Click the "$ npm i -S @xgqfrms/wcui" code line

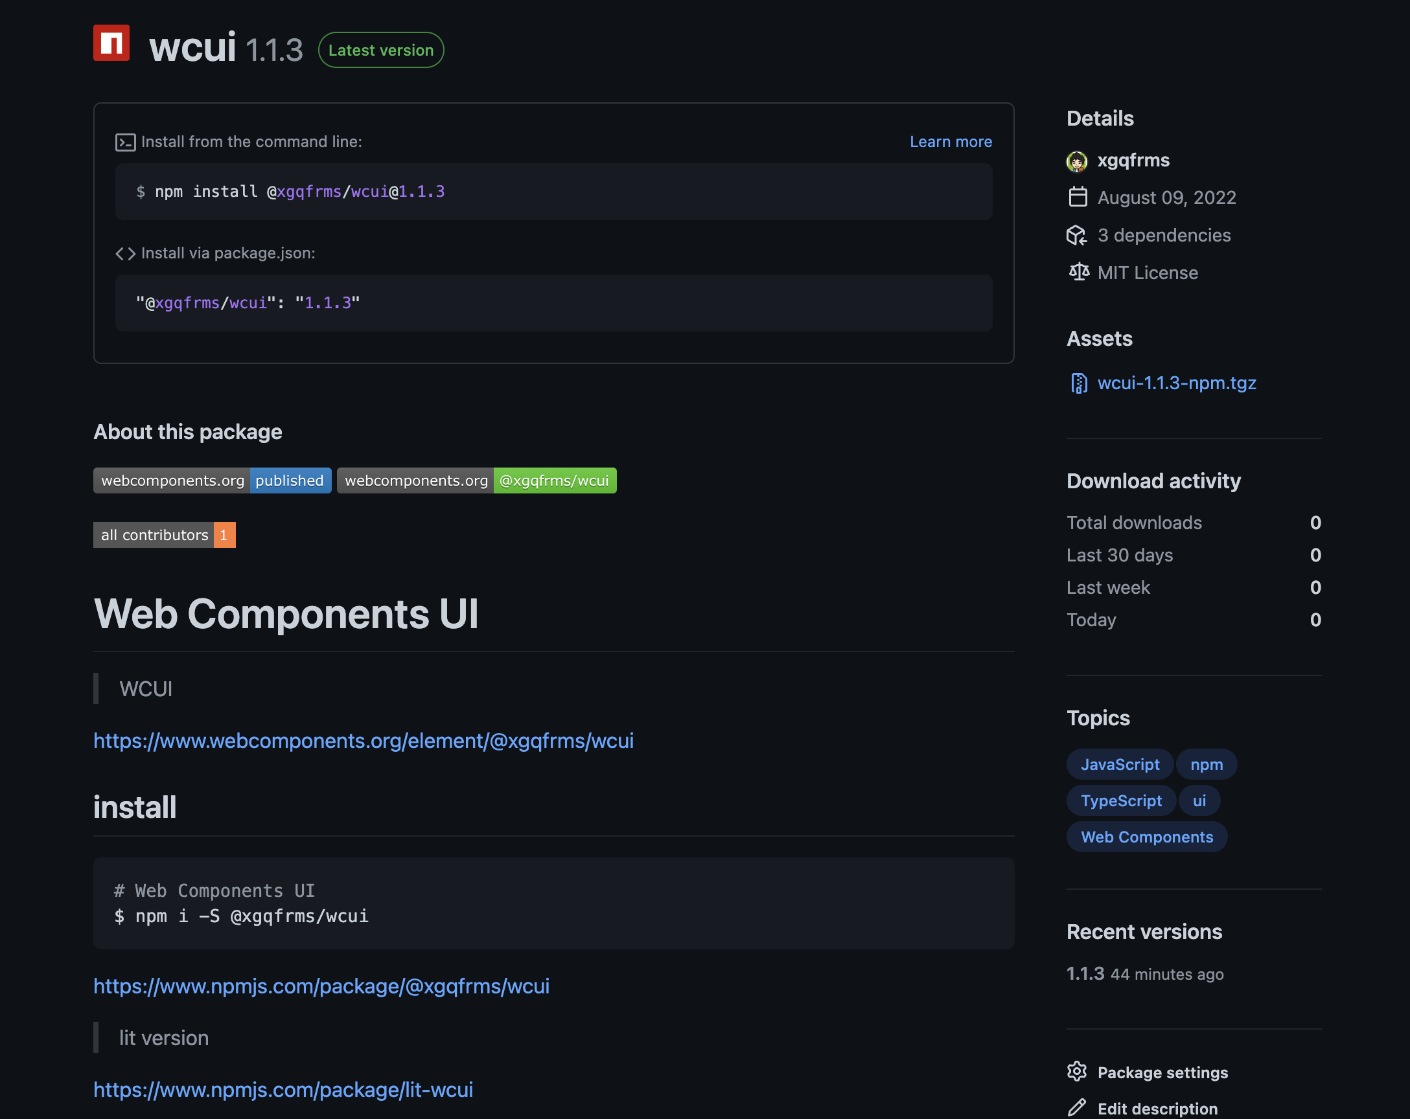point(241,916)
